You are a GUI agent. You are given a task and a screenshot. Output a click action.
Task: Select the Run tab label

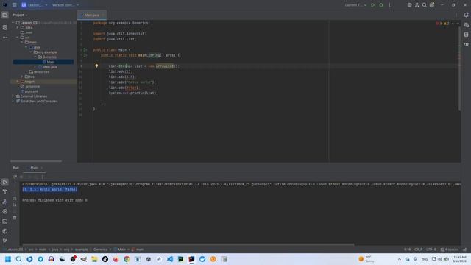(15, 168)
